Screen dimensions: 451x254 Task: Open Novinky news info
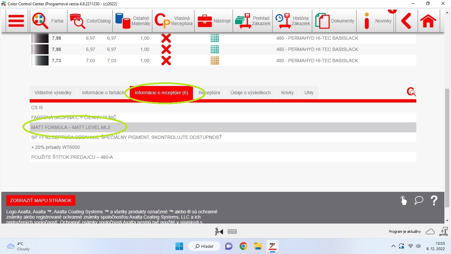tap(376, 21)
